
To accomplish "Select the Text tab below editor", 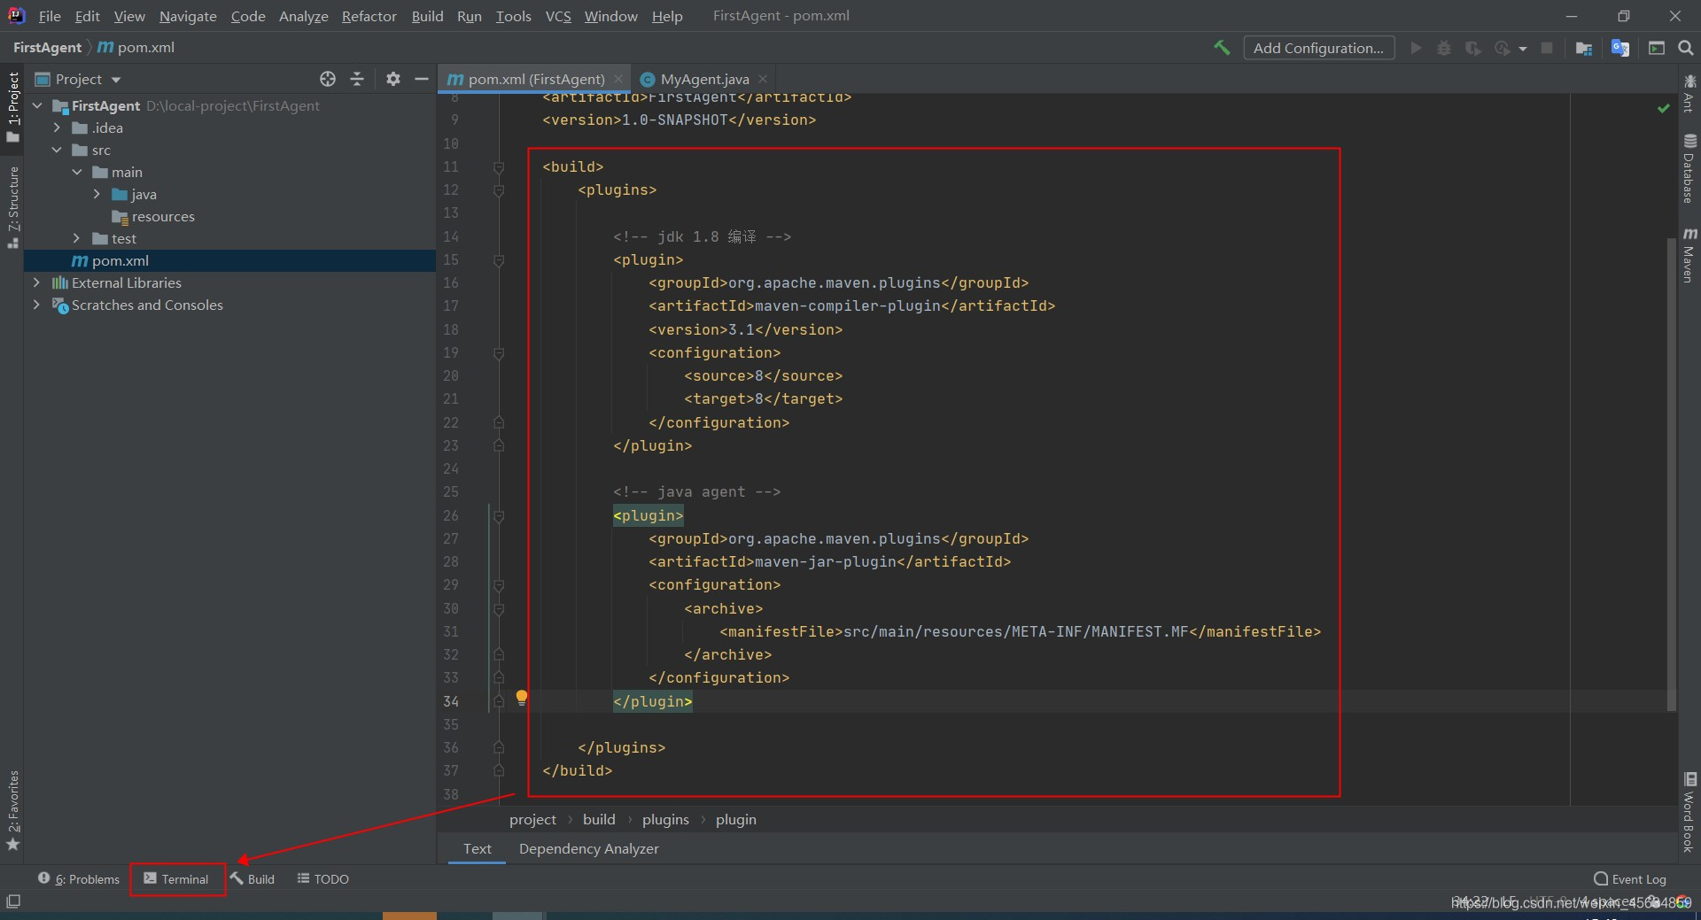I will click(x=477, y=848).
